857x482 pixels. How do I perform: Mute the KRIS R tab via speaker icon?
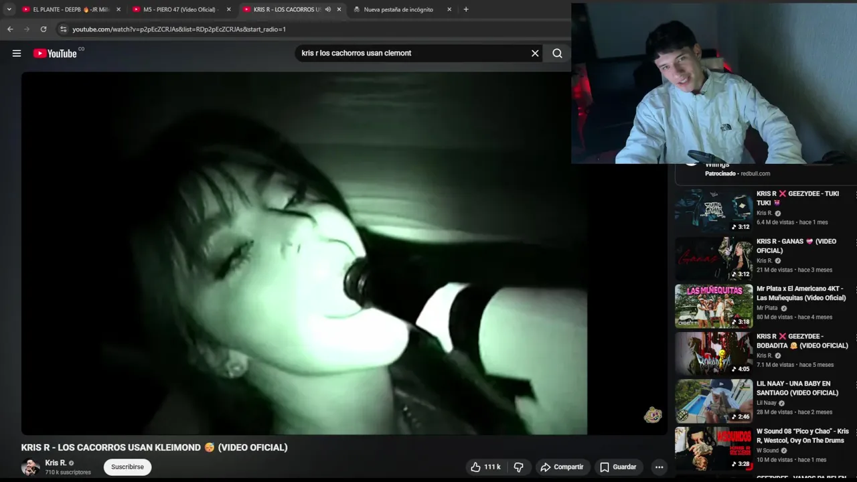coord(328,9)
